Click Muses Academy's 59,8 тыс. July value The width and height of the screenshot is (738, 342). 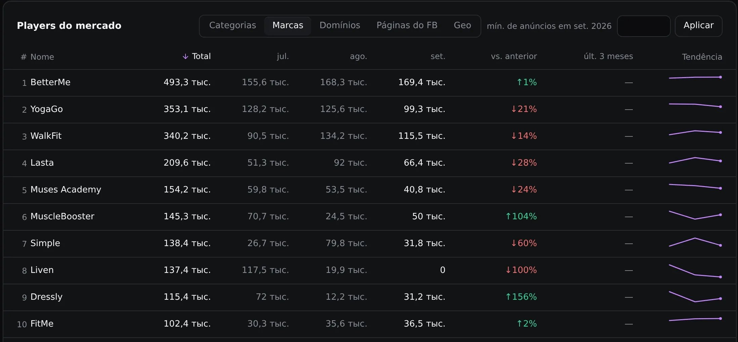[268, 189]
